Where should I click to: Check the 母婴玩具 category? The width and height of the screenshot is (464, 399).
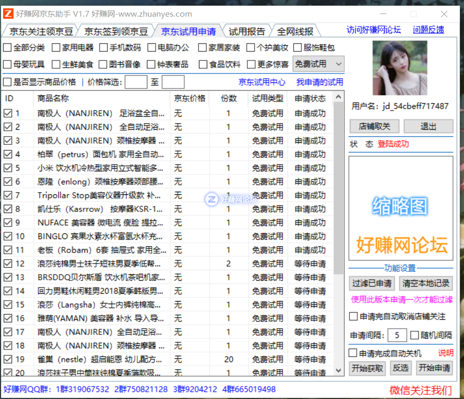click(x=7, y=64)
